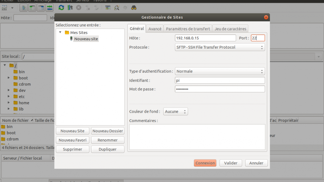The image size is (324, 182).
Task: Click the server icon beside Nouveau site
Action: click(71, 39)
